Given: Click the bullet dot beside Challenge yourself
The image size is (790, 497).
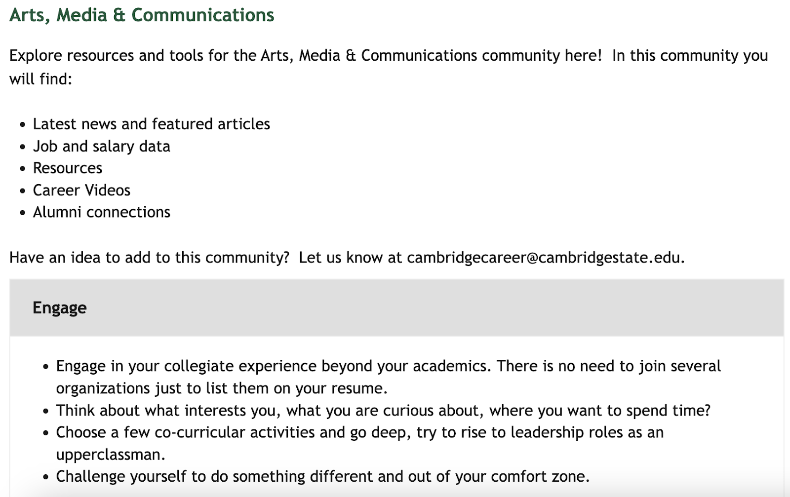Looking at the screenshot, I should point(46,477).
